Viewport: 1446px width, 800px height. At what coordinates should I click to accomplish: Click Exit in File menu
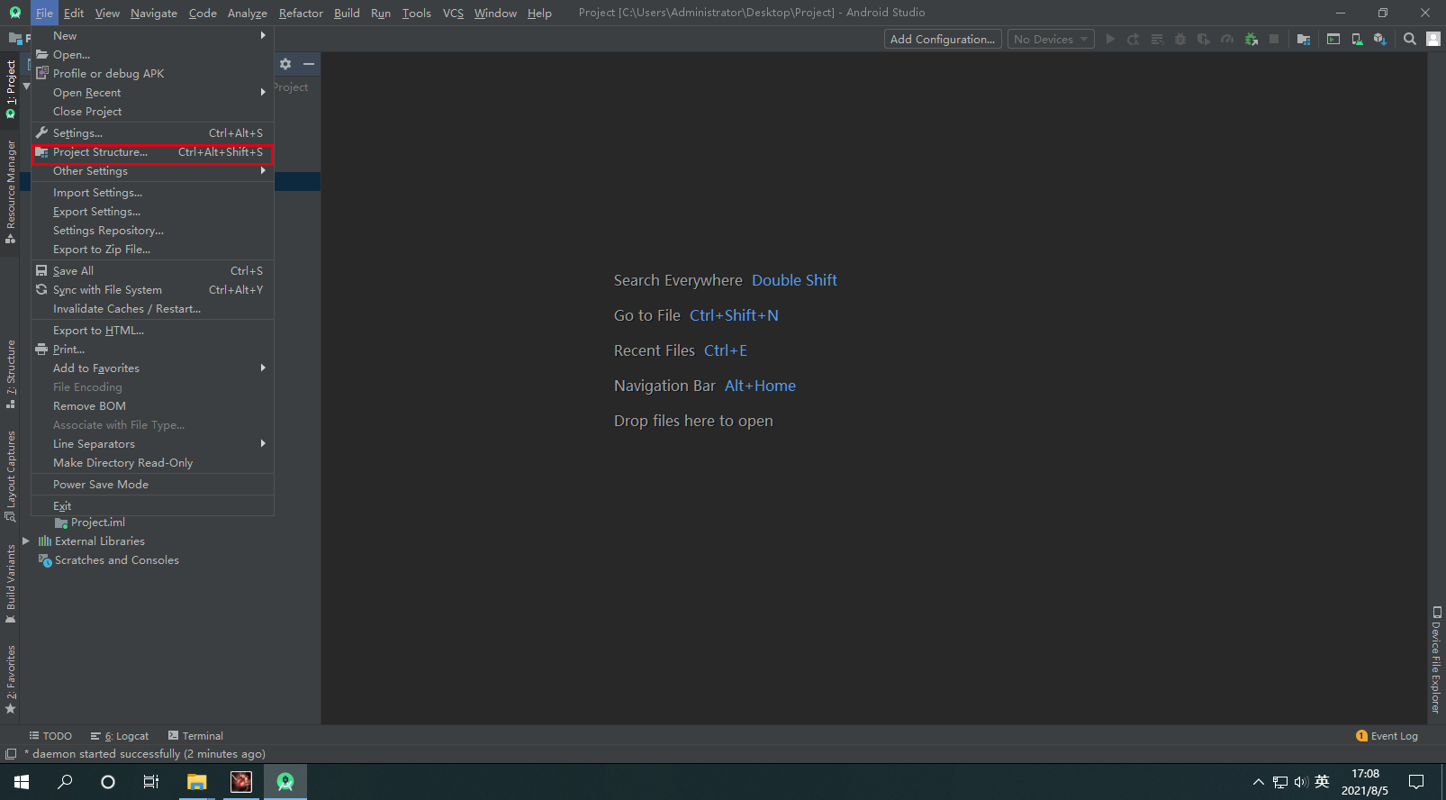pos(152,506)
